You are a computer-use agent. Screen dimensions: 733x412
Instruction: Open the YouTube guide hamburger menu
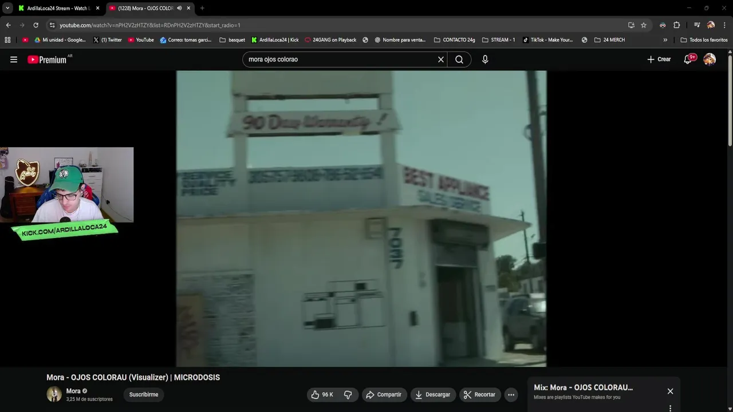tap(14, 60)
